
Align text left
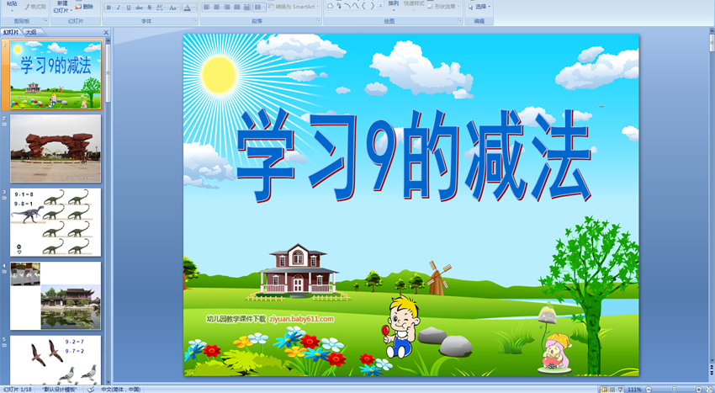(x=207, y=8)
